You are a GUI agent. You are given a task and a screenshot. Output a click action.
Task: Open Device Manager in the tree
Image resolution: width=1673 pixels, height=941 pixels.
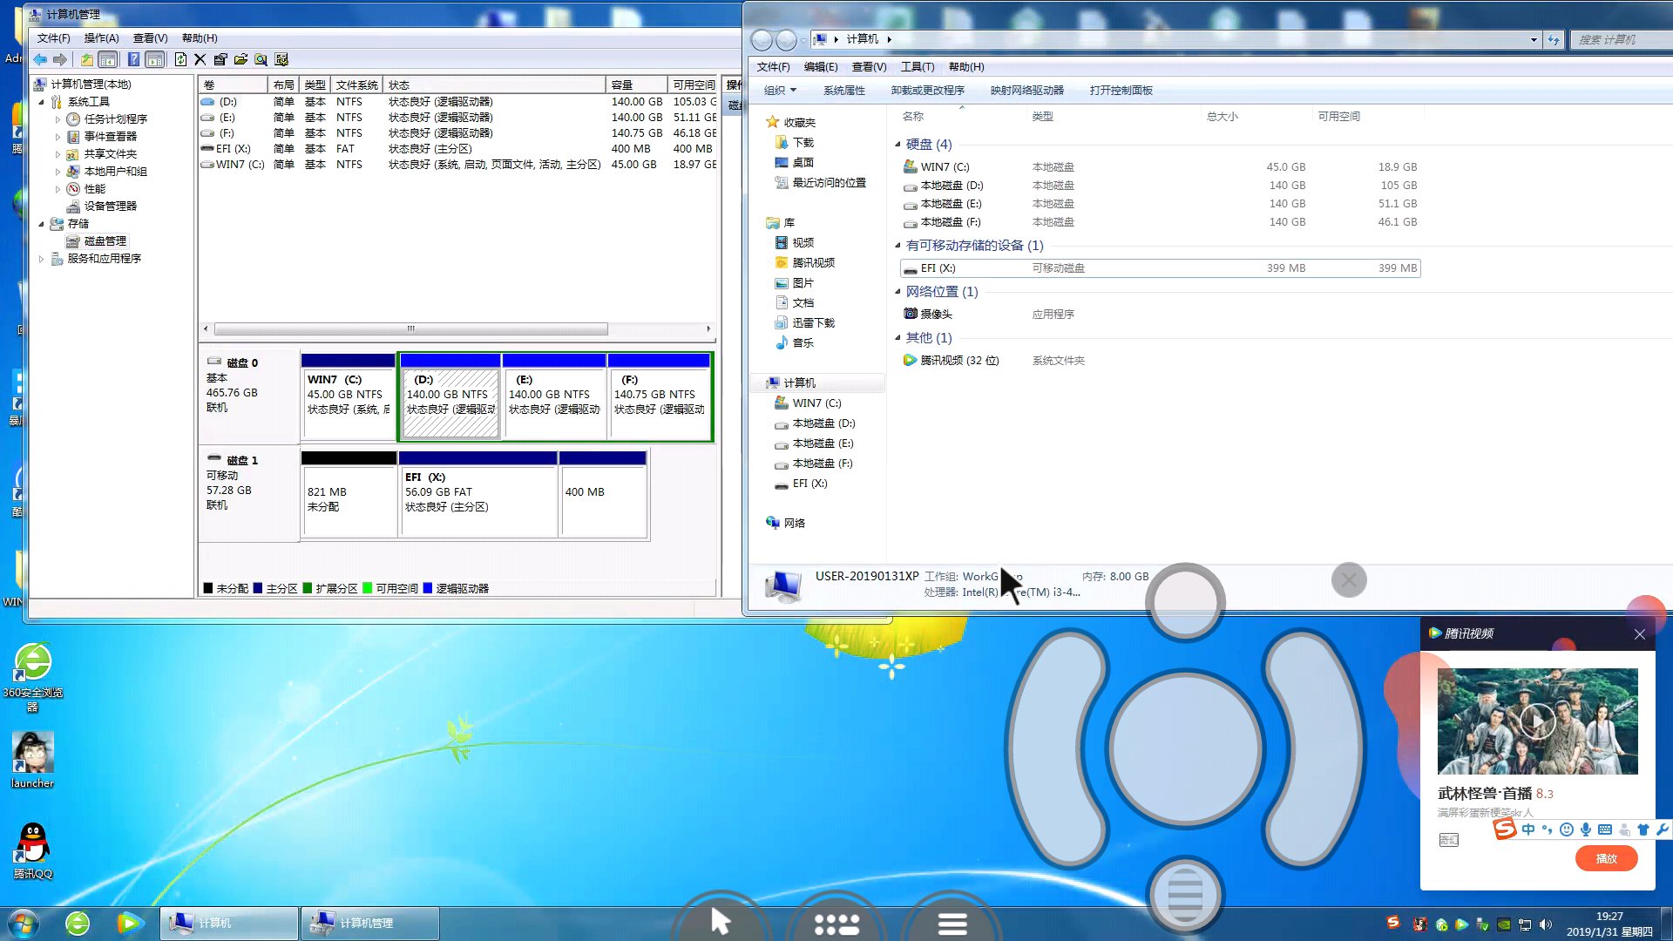[110, 206]
